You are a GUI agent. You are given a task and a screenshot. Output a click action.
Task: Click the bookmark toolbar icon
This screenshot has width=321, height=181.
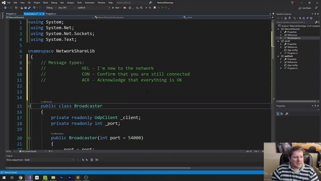click(x=155, y=8)
